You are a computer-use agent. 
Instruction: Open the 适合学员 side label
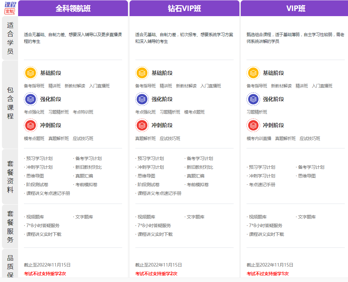[x=10, y=38]
